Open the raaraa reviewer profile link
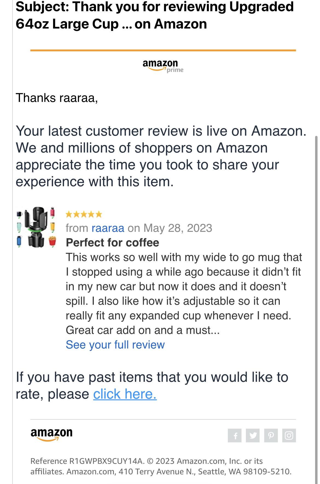 pyautogui.click(x=108, y=228)
